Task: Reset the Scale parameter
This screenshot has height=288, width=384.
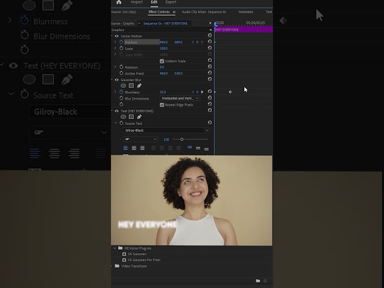Action: pos(209,48)
